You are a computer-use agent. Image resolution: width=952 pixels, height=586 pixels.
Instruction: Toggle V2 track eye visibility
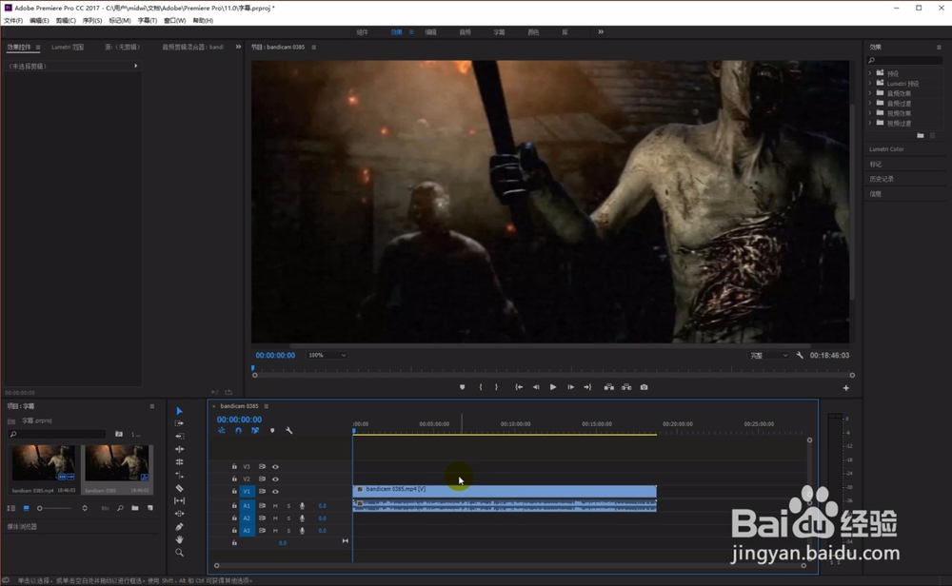276,479
